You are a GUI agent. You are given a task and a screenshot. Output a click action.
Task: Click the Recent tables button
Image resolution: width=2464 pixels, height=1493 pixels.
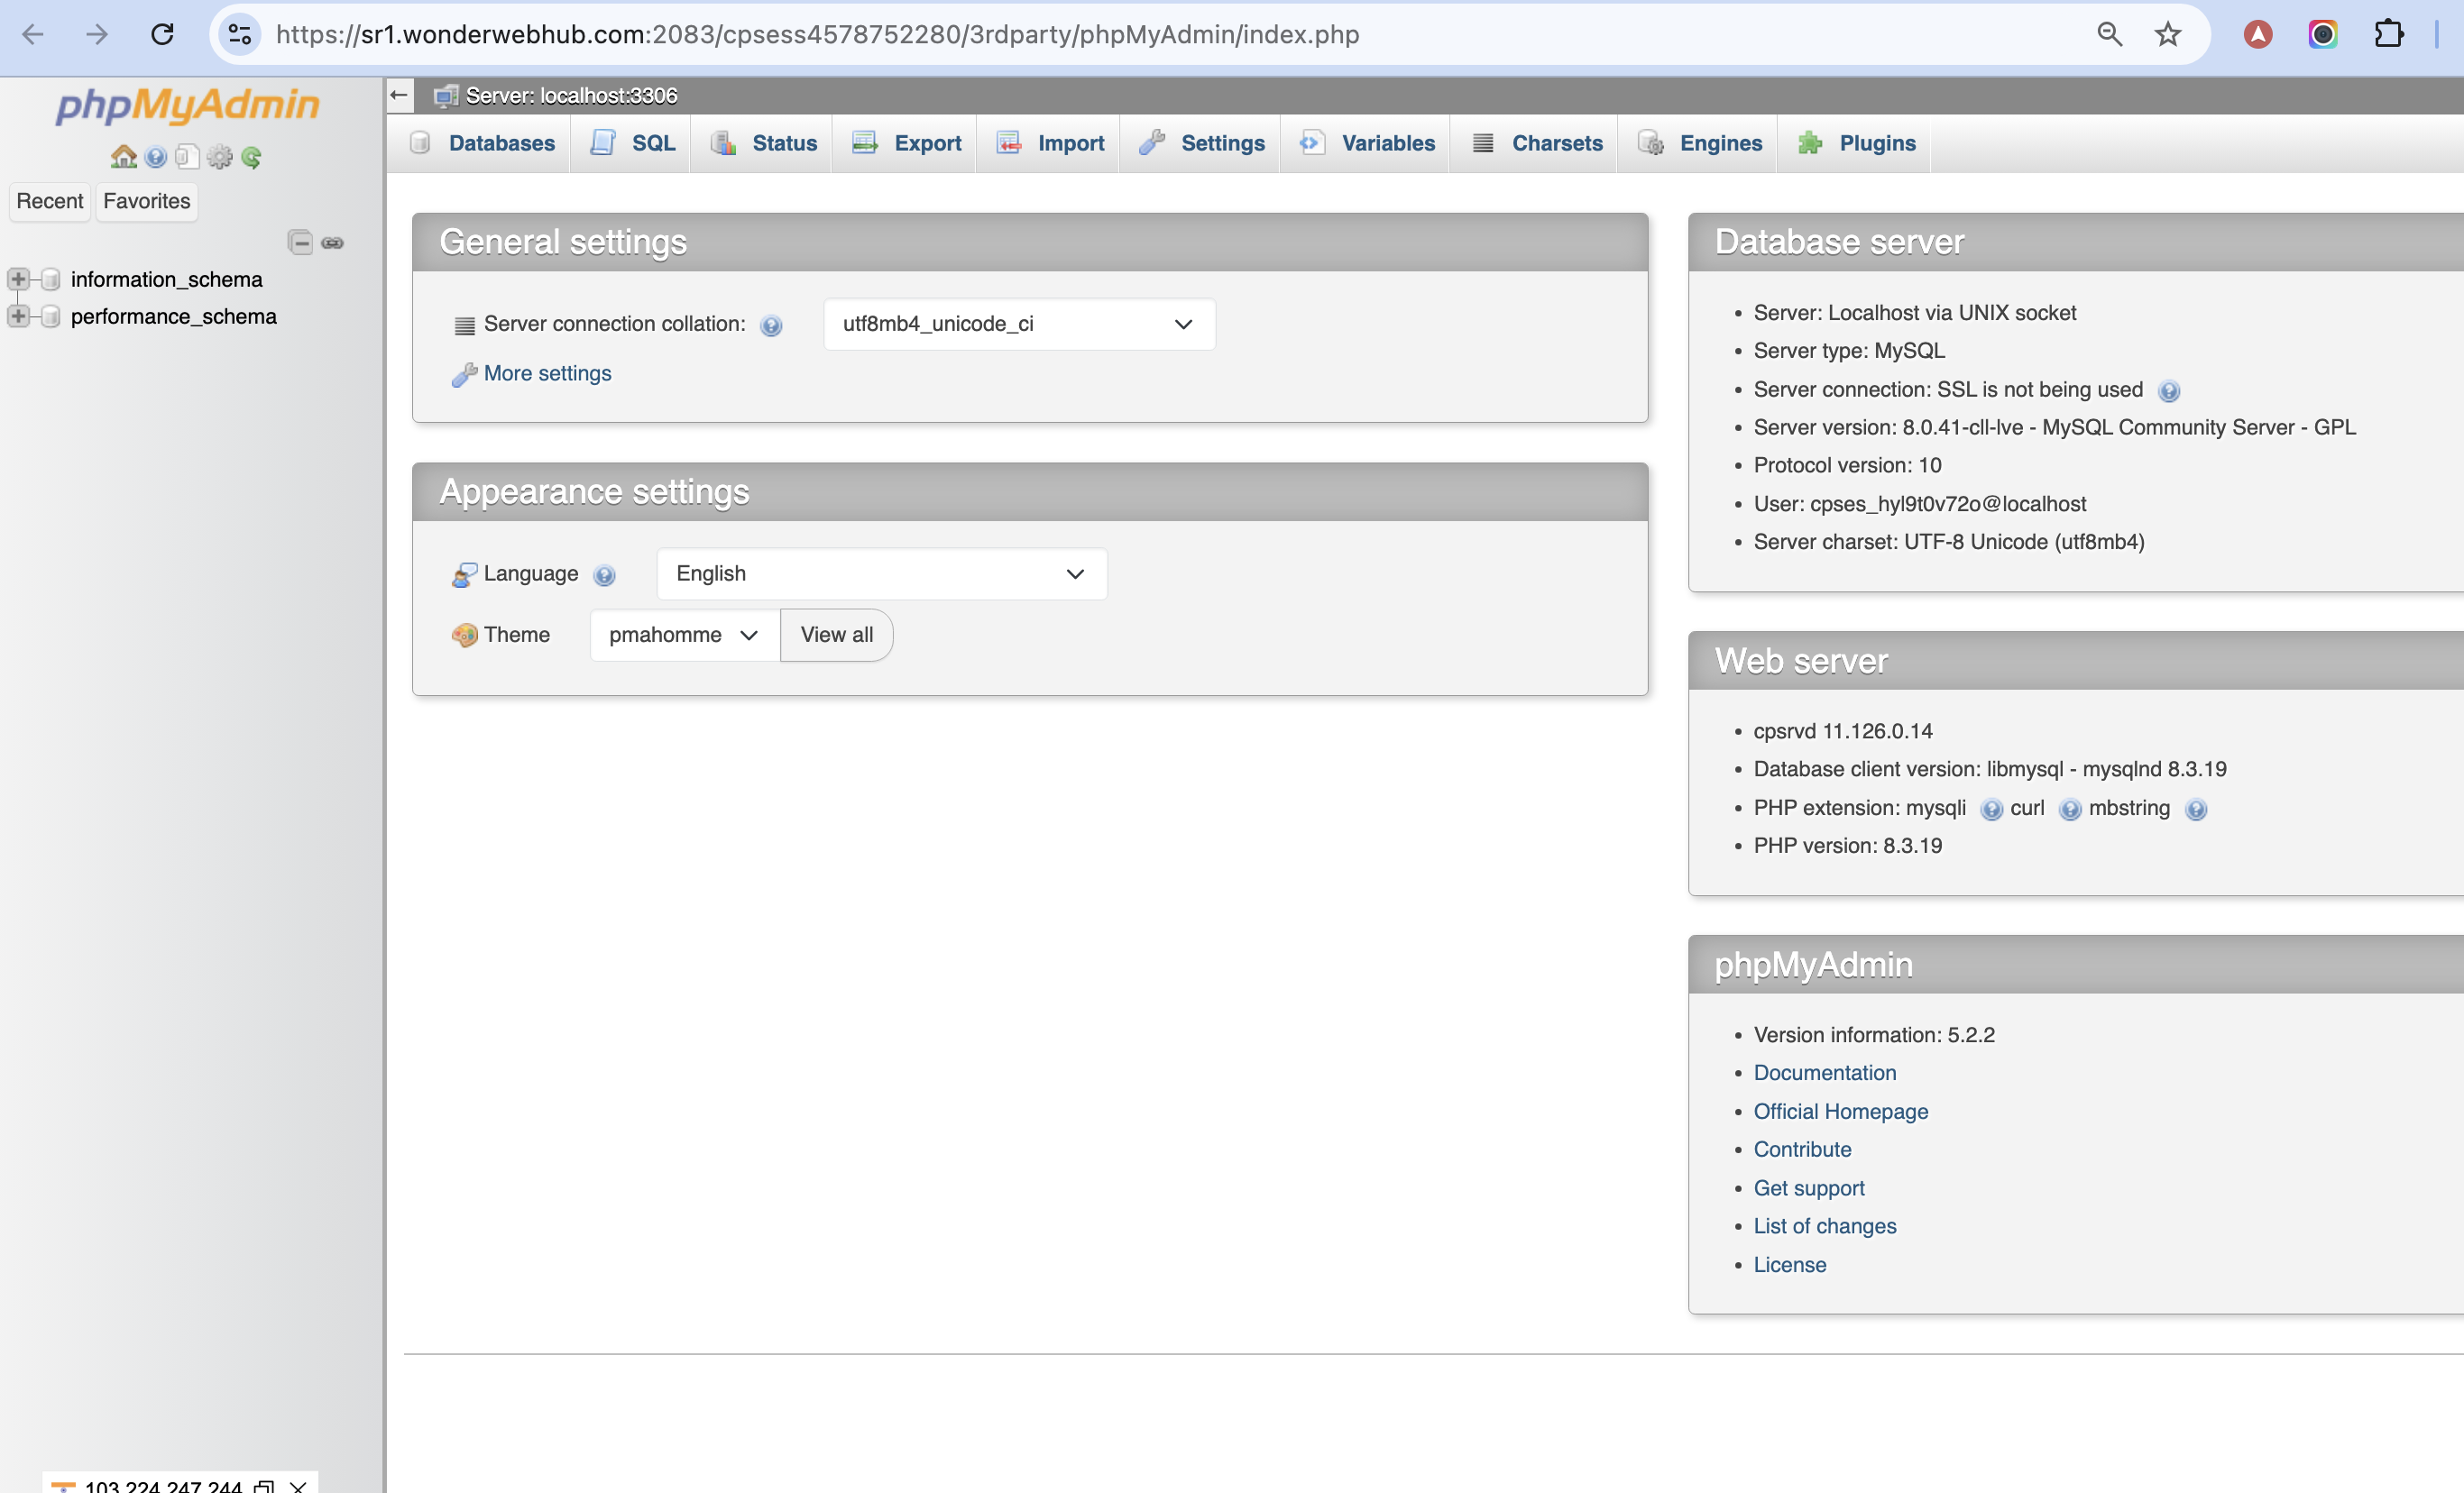49,201
